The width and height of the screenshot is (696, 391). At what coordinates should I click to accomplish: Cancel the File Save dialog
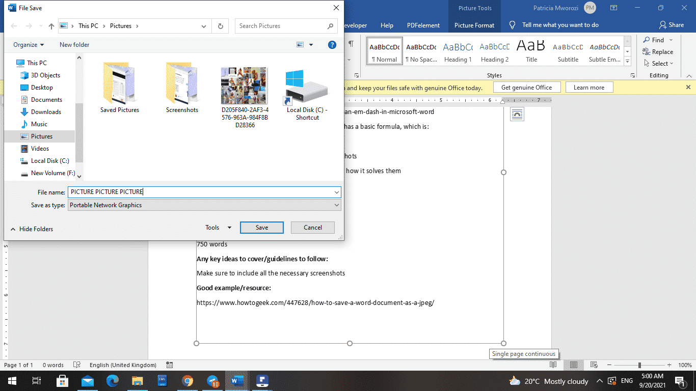point(313,228)
